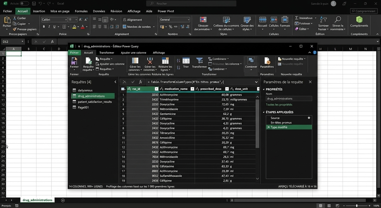Click the first Gérer les colonnes icon
This screenshot has height=208, width=381.
coord(135,61)
